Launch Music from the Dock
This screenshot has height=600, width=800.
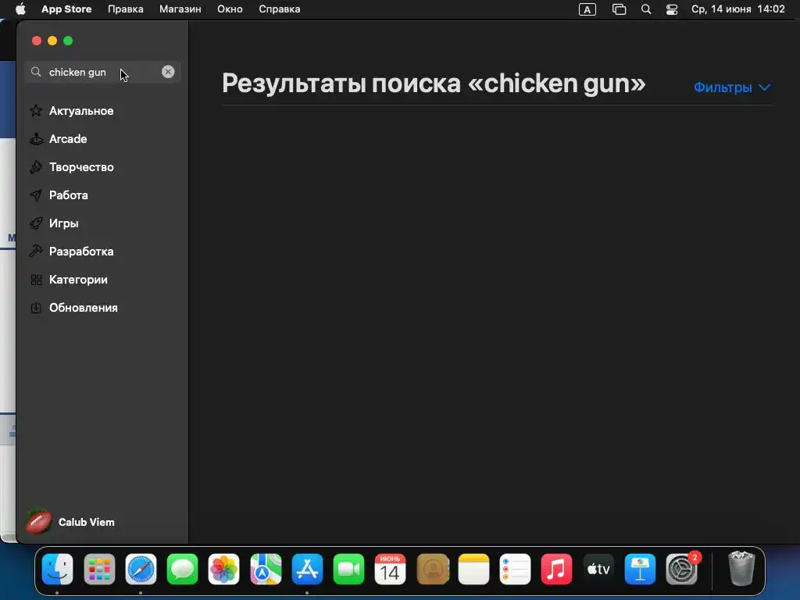[556, 569]
